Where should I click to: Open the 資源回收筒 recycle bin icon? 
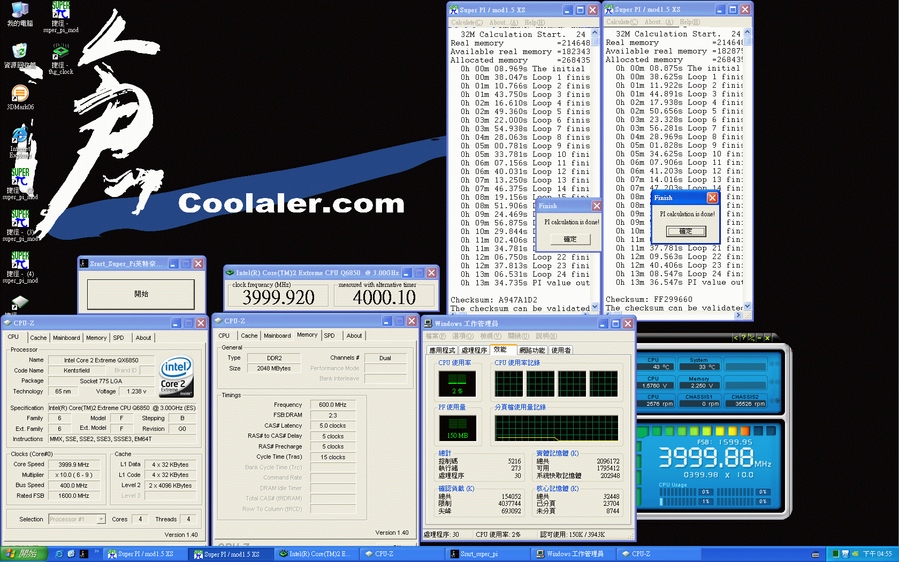20,55
